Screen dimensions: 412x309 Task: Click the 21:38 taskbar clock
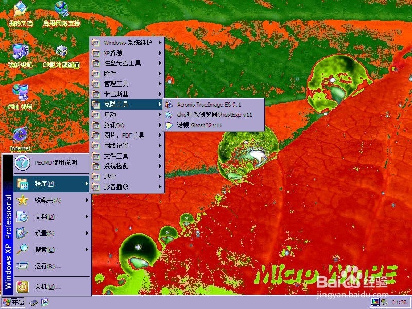399,303
